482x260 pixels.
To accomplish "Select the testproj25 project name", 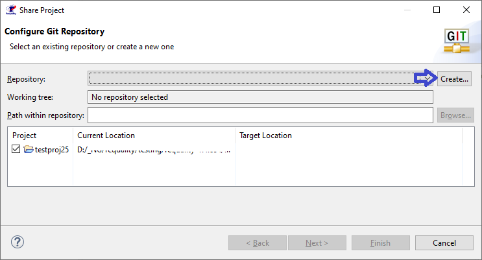I will [x=52, y=150].
